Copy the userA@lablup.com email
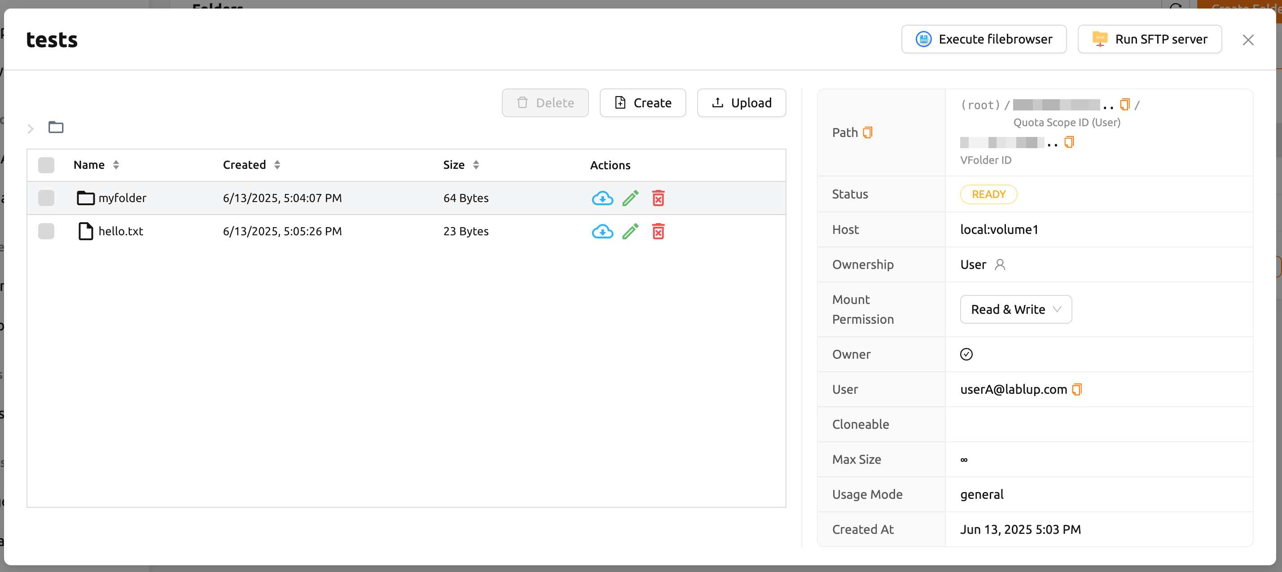Viewport: 1282px width, 572px height. (1076, 389)
